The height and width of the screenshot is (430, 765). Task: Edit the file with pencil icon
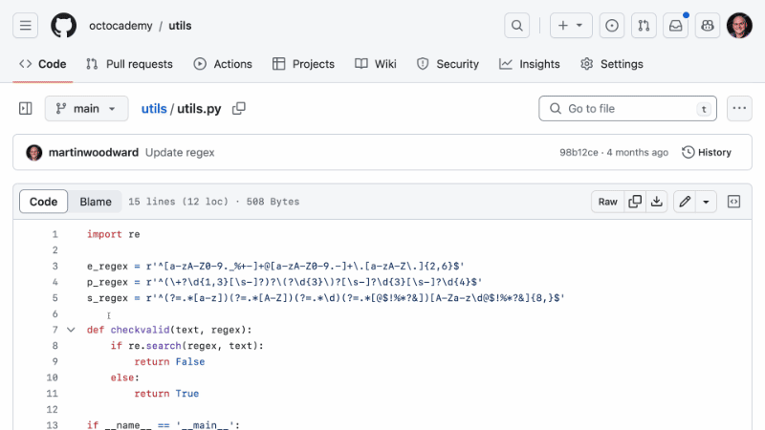(x=685, y=202)
